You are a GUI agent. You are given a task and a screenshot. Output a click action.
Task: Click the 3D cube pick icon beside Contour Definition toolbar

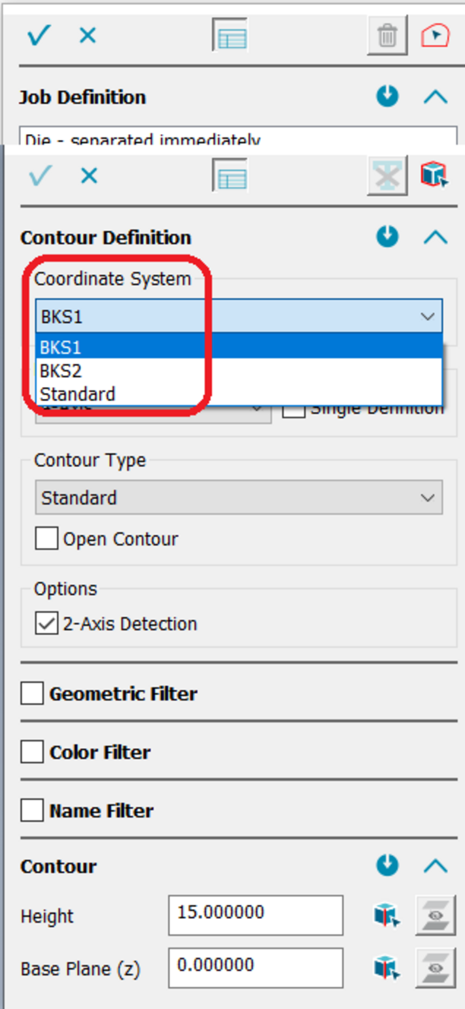coord(434,175)
